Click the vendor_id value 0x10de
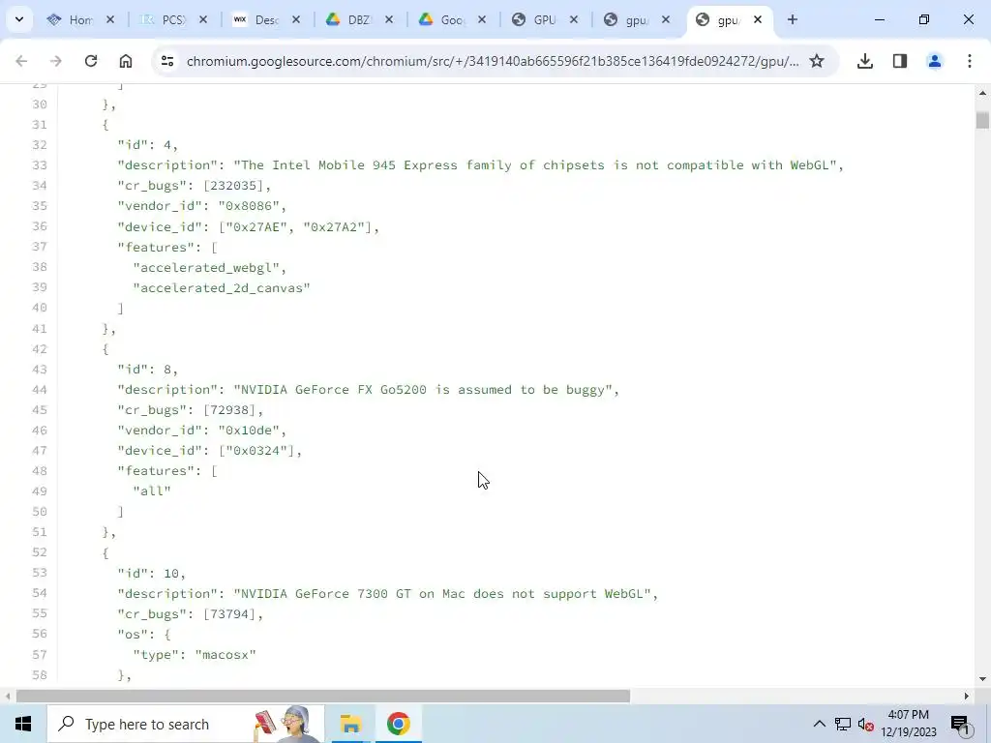 pyautogui.click(x=249, y=431)
